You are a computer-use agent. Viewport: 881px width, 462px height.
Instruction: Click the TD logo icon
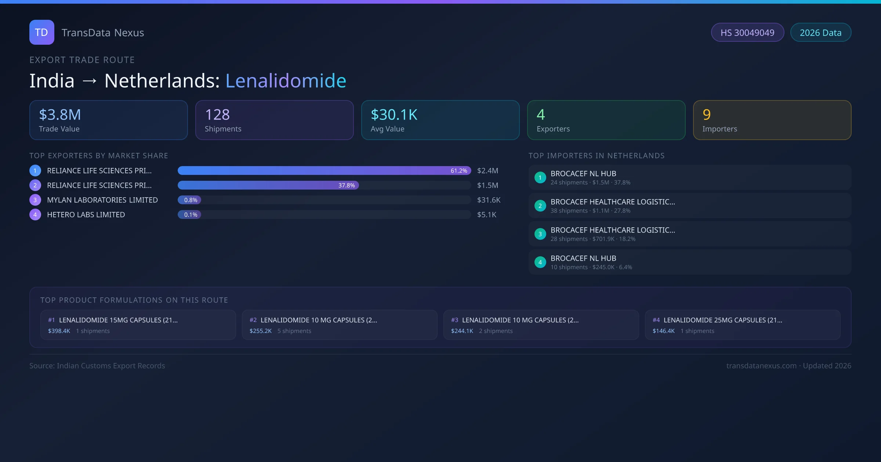tap(41, 32)
